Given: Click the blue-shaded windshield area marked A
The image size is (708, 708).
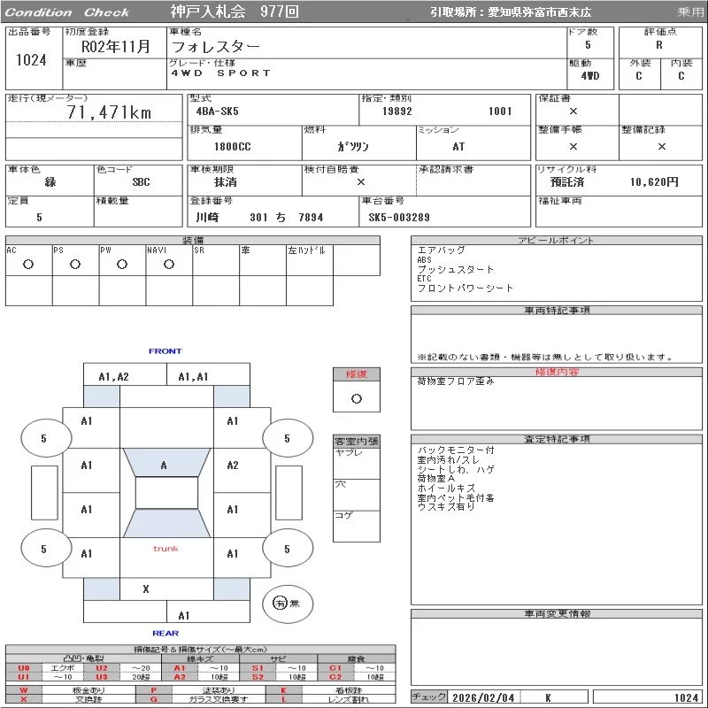Looking at the screenshot, I should pyautogui.click(x=164, y=465).
